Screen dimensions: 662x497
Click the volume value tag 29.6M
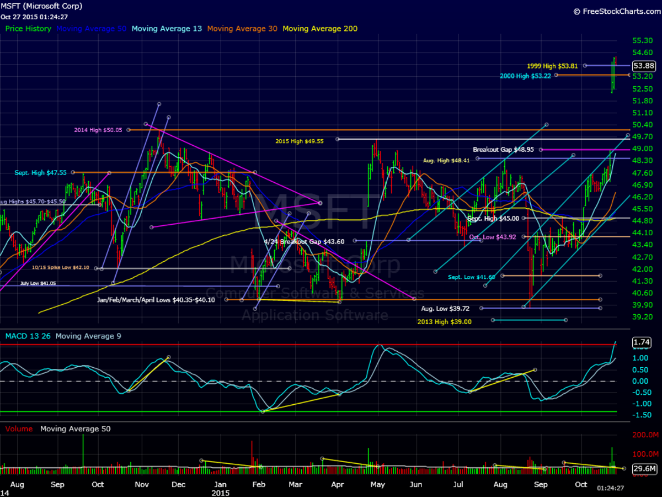coord(644,469)
